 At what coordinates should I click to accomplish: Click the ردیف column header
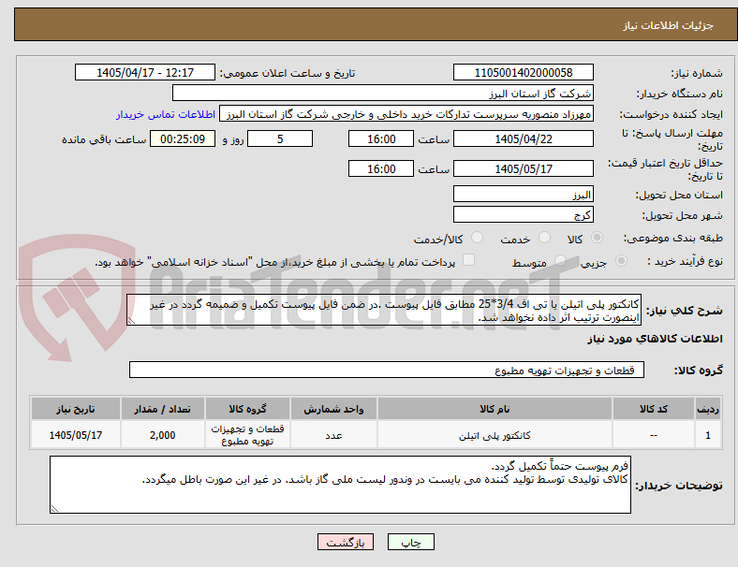click(707, 409)
